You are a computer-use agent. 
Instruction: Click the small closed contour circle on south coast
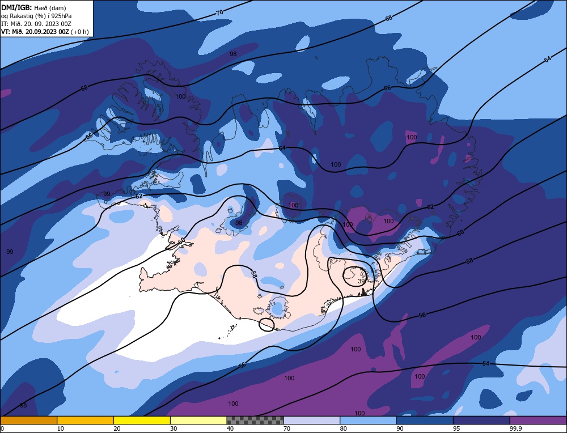[x=267, y=324]
